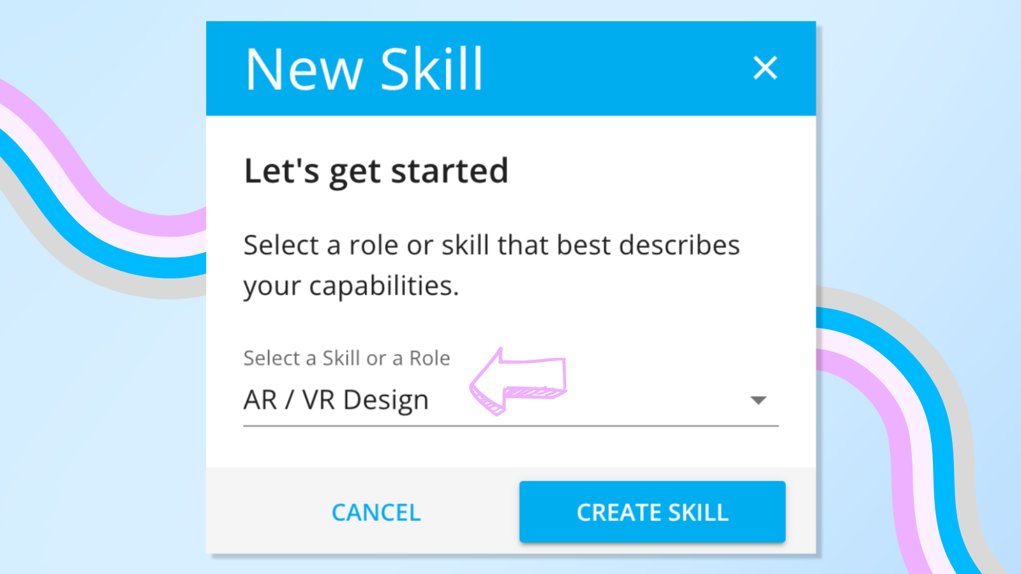
Task: Open the AR / VR Design combo box
Action: (511, 401)
